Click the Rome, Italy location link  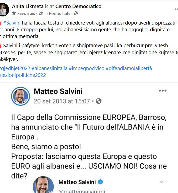click(x=60, y=13)
